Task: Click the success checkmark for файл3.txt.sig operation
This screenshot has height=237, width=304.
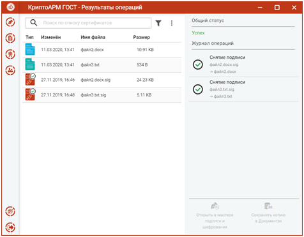Action: pos(198,89)
